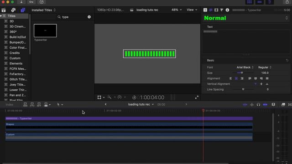This screenshot has width=292, height=164.
Task: Switch to the Video inspector filmstrip icon
Action: point(216,10)
